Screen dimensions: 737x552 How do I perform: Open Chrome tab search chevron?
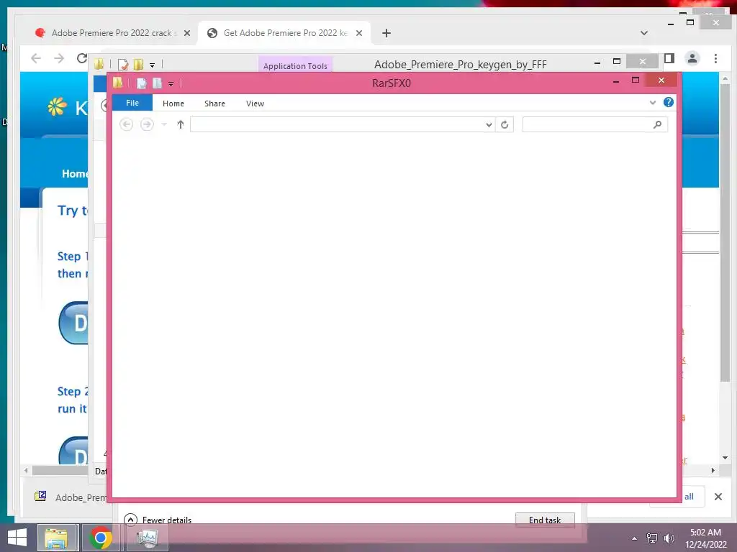[x=644, y=33]
